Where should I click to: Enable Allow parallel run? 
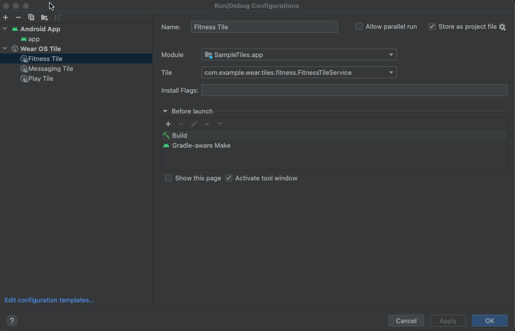tap(359, 26)
